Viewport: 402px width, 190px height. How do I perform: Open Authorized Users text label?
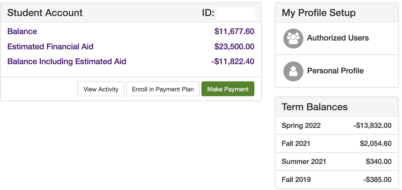pos(338,38)
